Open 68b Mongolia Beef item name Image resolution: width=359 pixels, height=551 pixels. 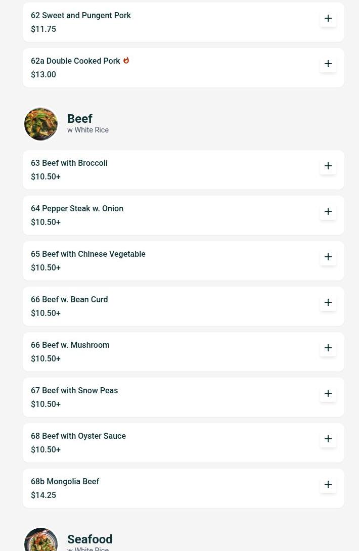(x=65, y=482)
